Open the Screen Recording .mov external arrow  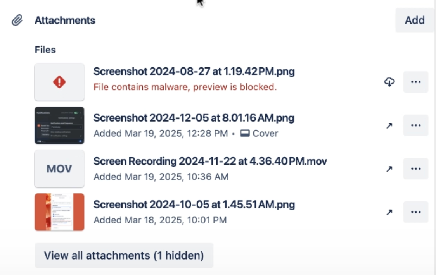click(x=389, y=169)
